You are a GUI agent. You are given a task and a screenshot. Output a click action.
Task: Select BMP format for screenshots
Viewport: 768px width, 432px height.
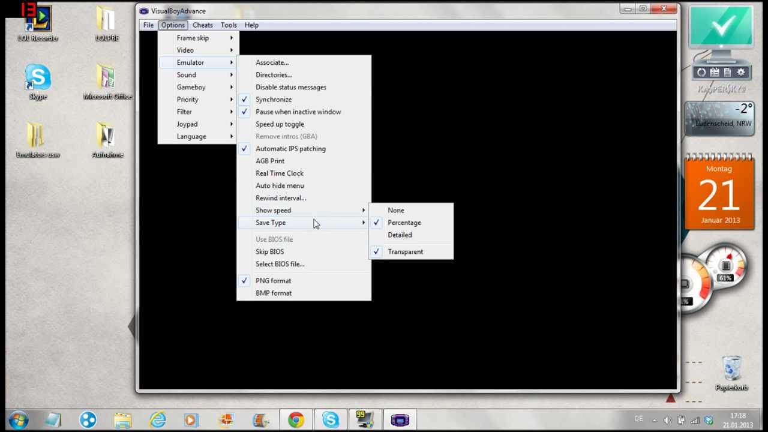(304, 293)
